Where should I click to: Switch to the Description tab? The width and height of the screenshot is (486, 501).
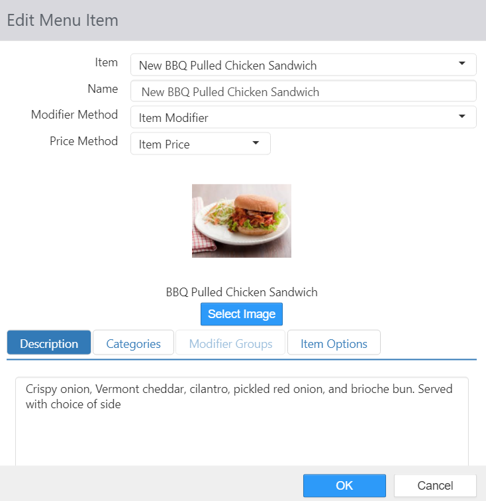[x=49, y=343]
